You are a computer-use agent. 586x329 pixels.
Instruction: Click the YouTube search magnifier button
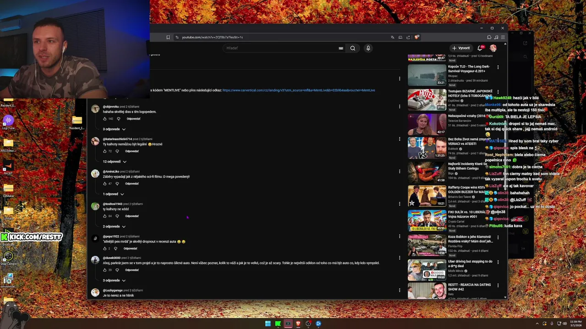(x=353, y=48)
